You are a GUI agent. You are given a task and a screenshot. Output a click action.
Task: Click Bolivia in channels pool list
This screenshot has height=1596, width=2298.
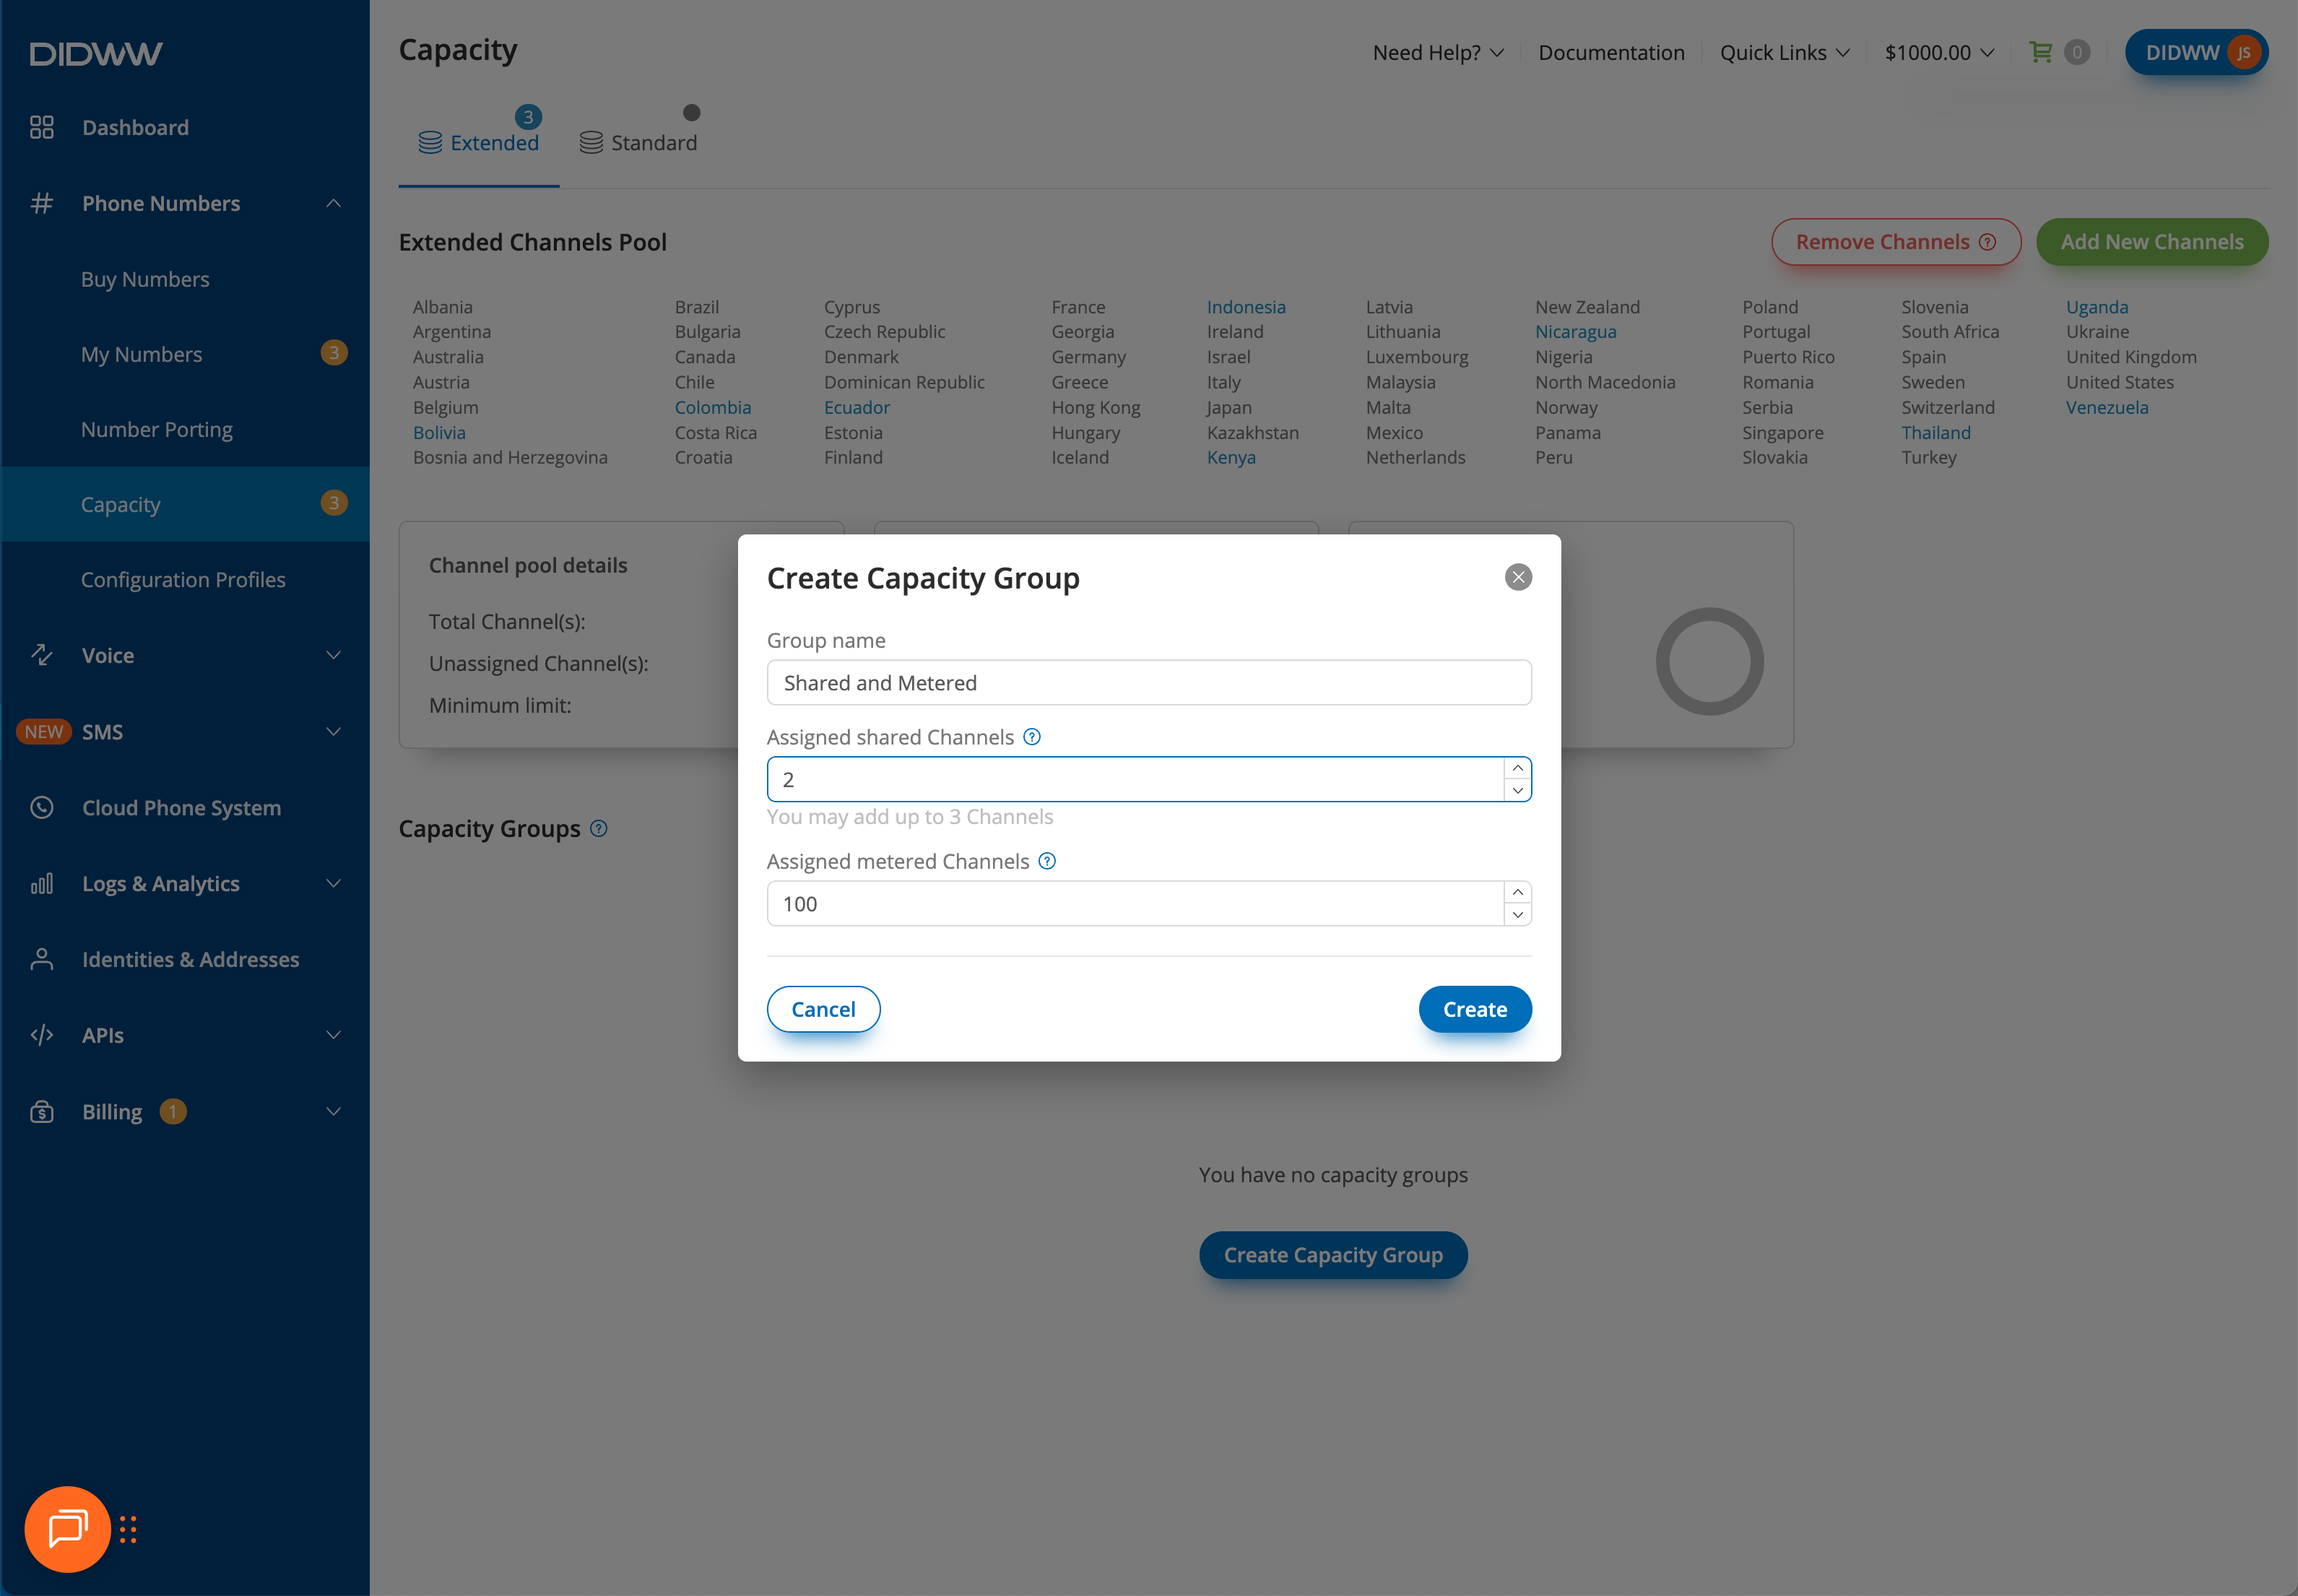[x=439, y=432]
